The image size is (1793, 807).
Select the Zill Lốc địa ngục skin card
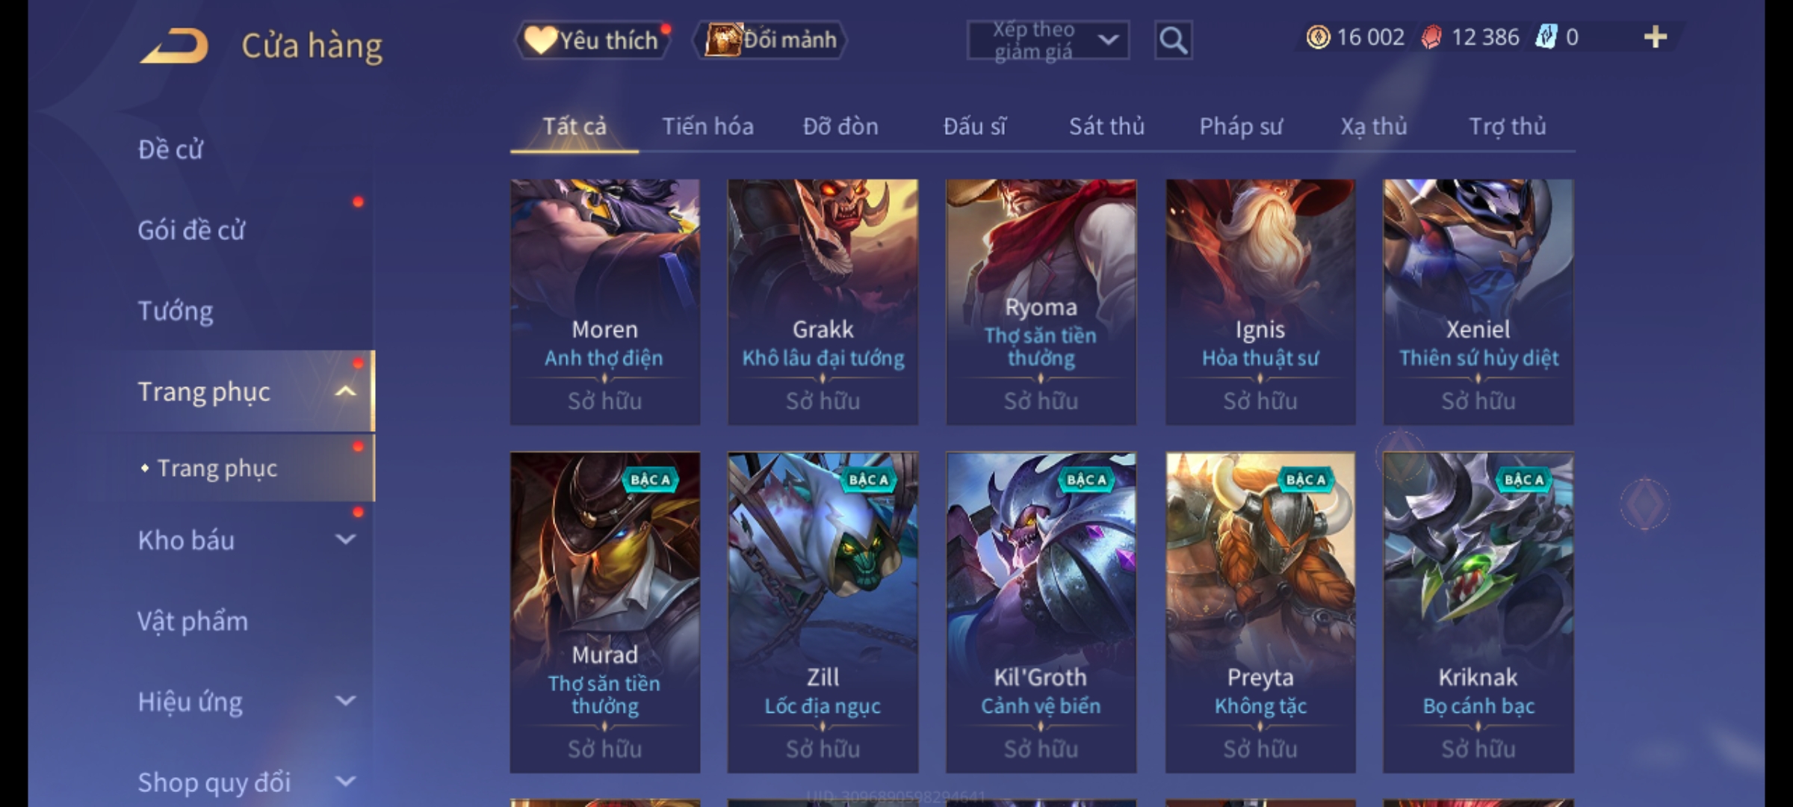823,612
